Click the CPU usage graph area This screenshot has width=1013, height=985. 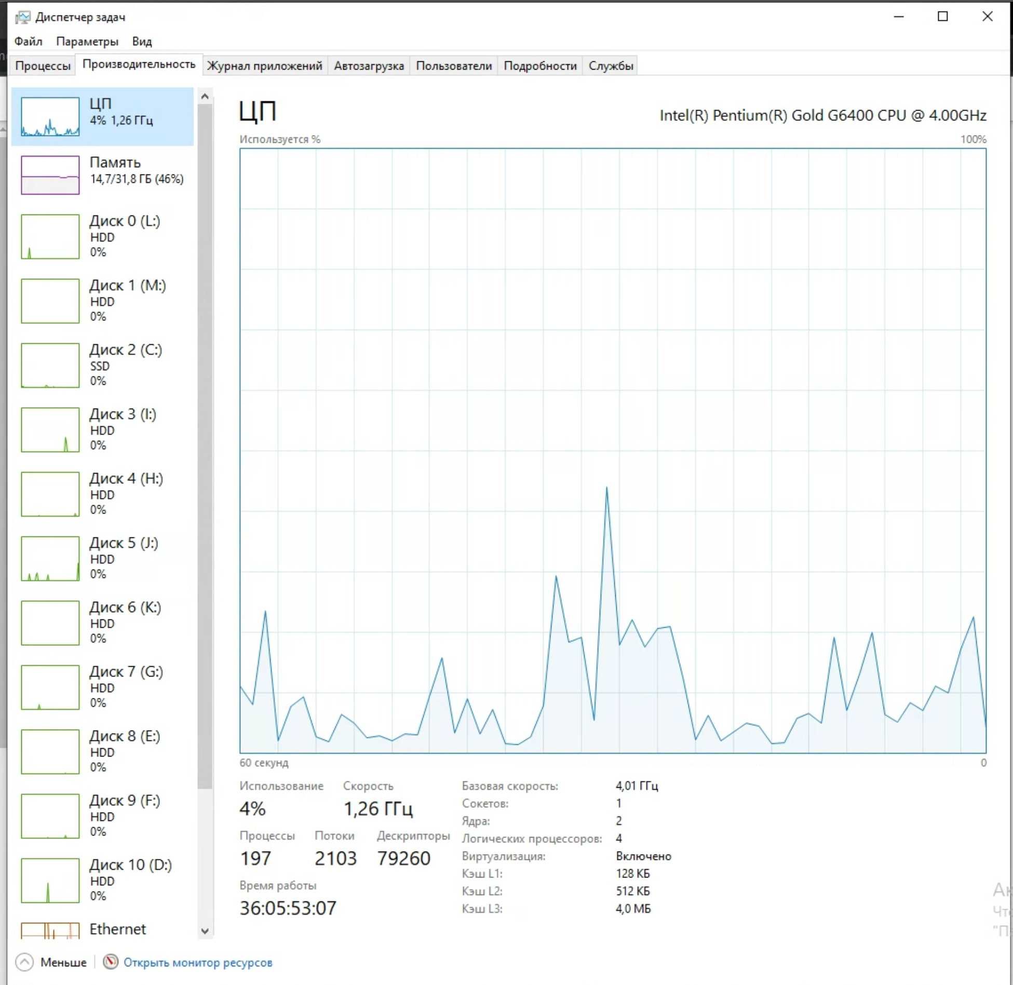pyautogui.click(x=613, y=451)
